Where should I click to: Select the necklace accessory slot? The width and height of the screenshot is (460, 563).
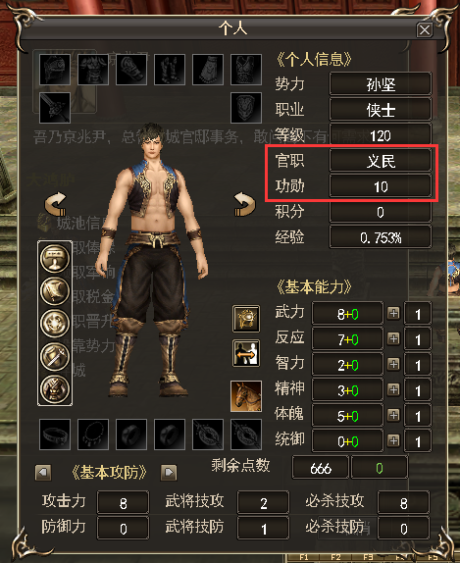tap(93, 435)
